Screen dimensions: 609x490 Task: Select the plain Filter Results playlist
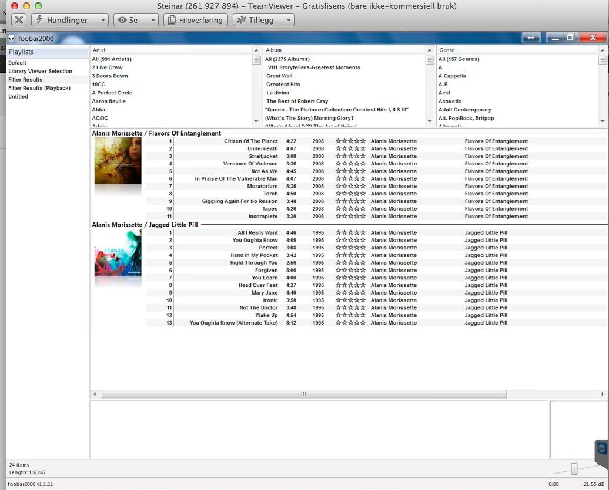pyautogui.click(x=25, y=80)
